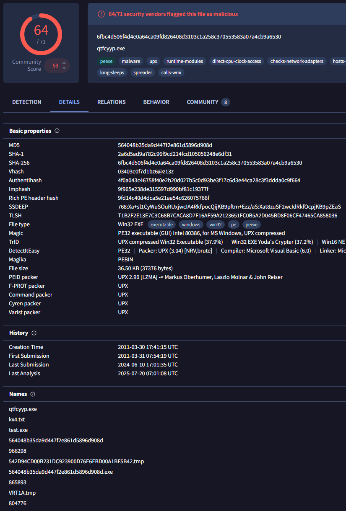The height and width of the screenshot is (511, 346).
Task: Upvote using the community score up arrow
Action: tap(64, 63)
